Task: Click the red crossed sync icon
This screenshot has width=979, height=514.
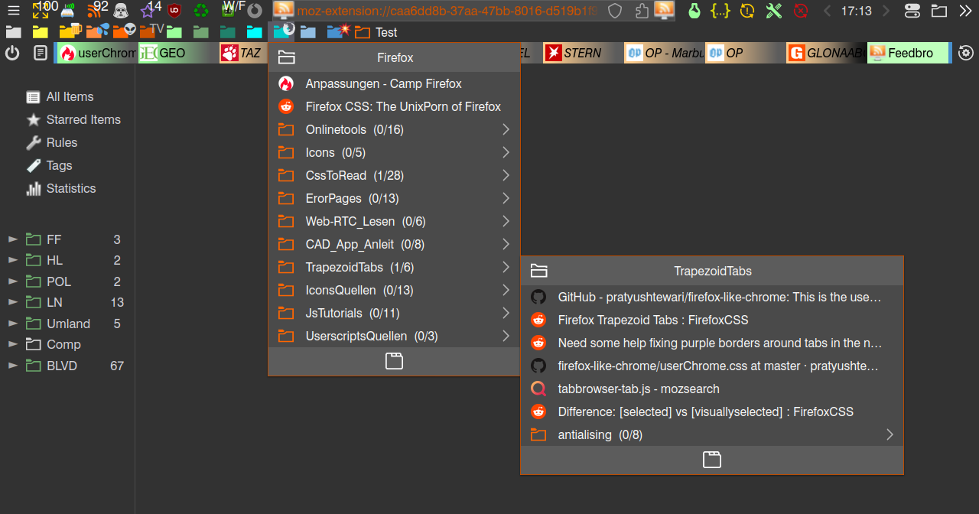Action: 801,11
